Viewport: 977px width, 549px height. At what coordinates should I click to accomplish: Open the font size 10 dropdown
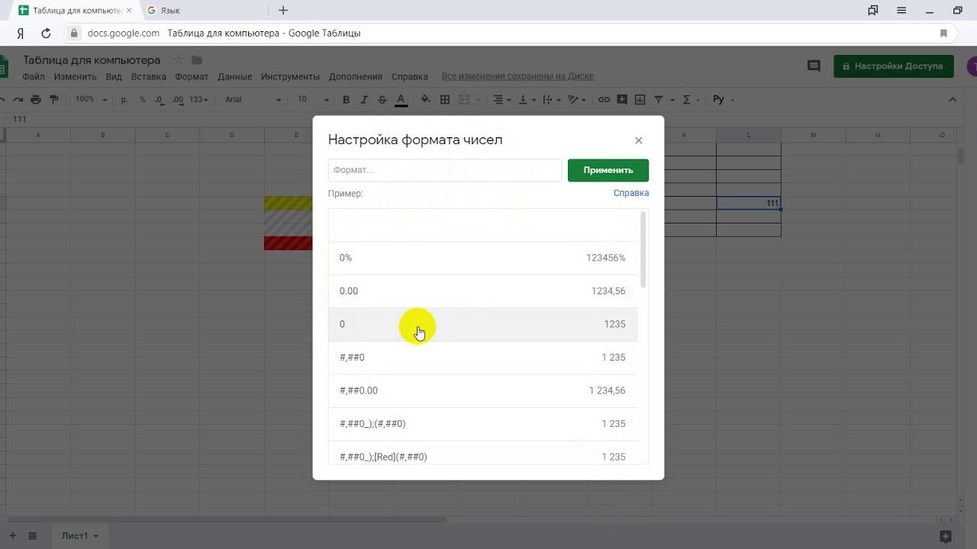click(x=313, y=99)
